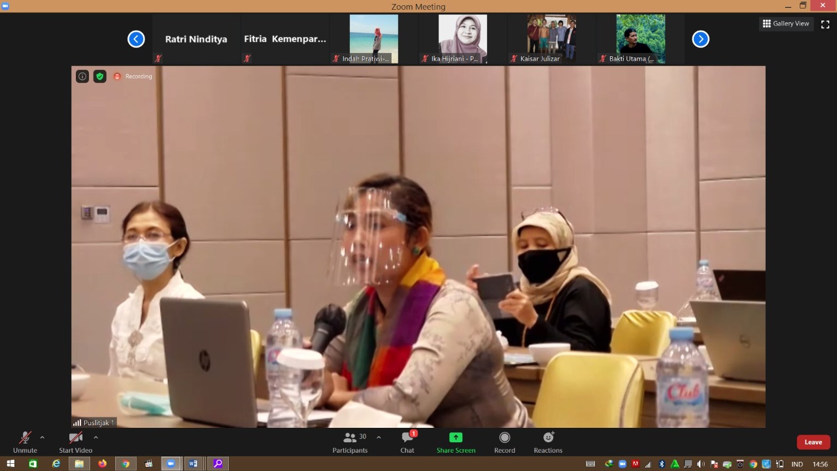Viewport: 837px width, 471px height.
Task: Click the green encryption shield icon
Action: [99, 77]
